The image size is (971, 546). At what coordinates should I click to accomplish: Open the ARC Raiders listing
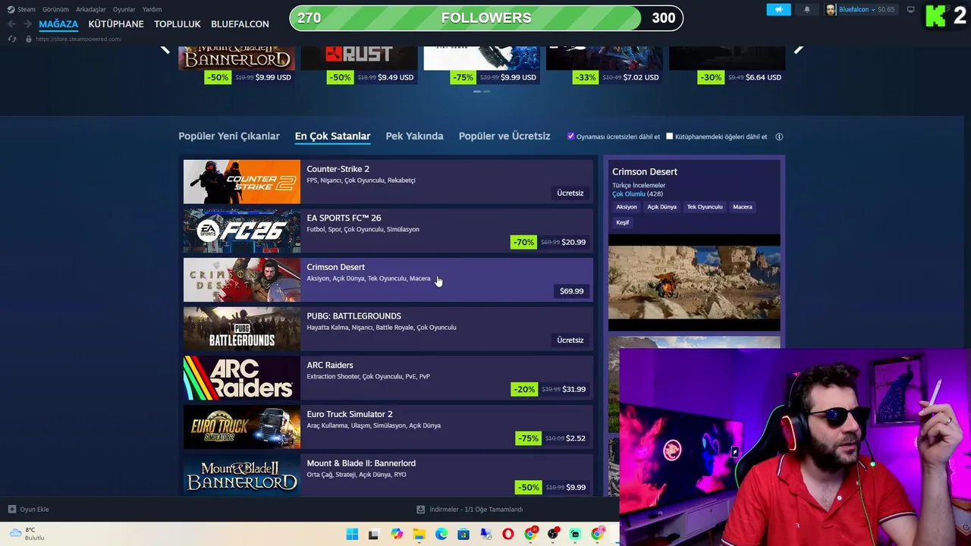click(x=388, y=378)
